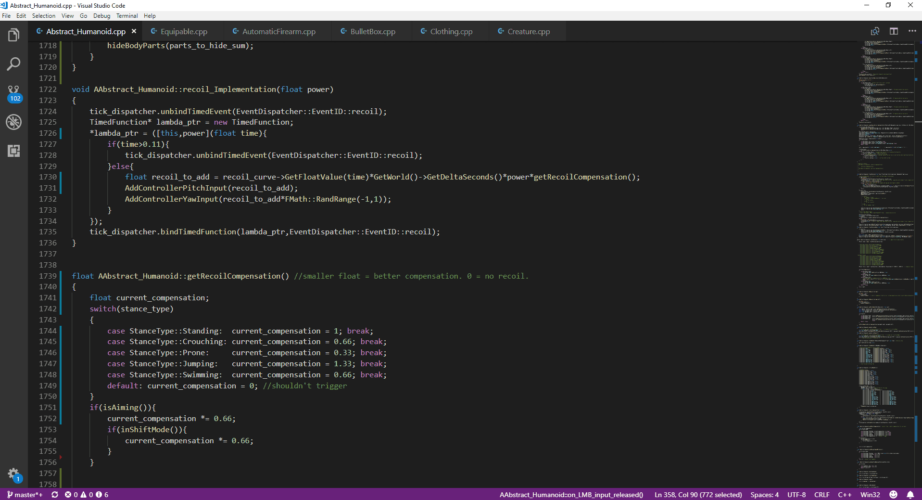Open the Terminal menu
The image size is (922, 500).
coord(127,16)
